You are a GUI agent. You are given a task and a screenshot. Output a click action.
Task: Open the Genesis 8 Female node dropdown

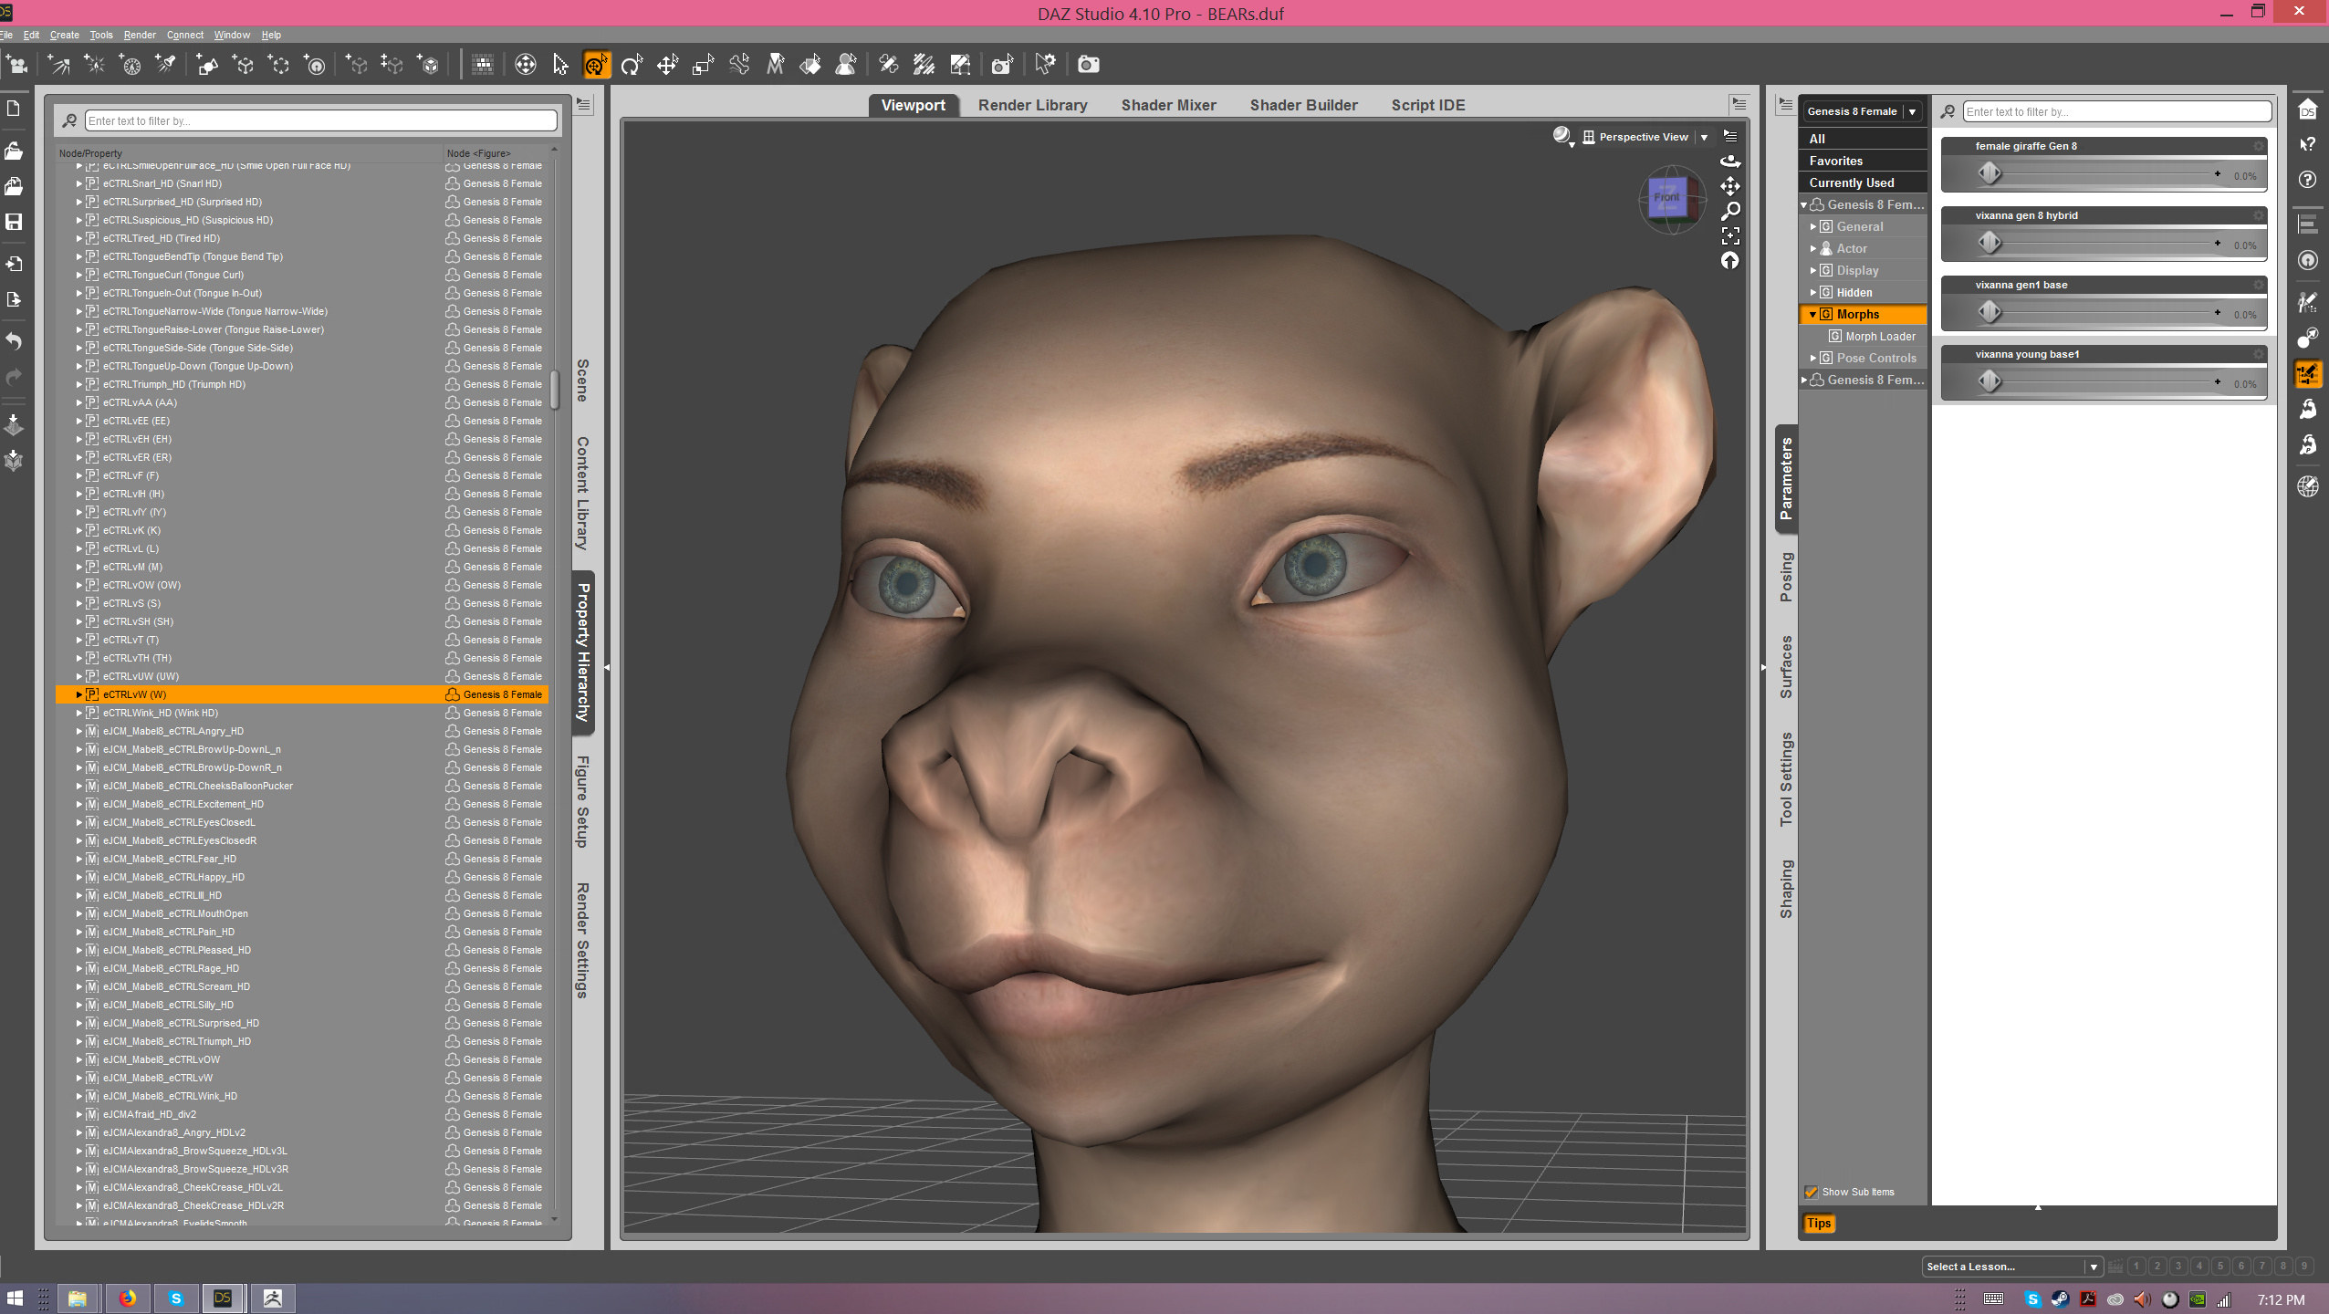tap(1912, 111)
